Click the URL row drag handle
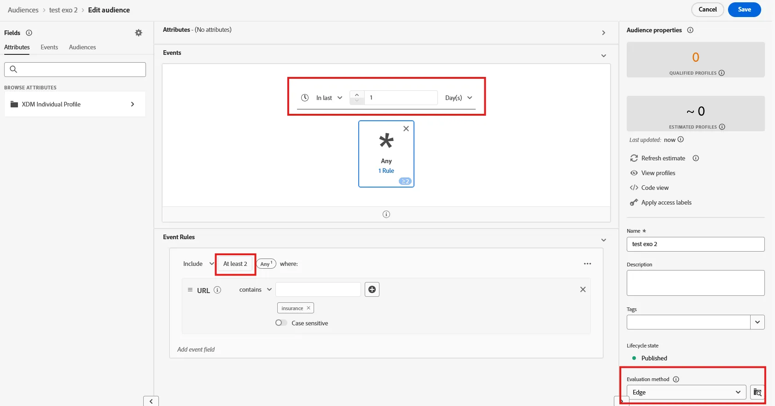 click(190, 290)
